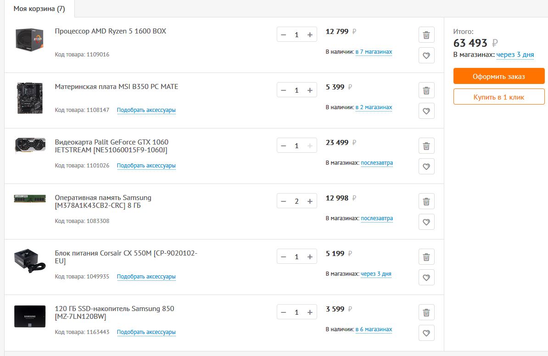
Task: Click the 'Купить в 1 клик' button
Action: pos(499,97)
